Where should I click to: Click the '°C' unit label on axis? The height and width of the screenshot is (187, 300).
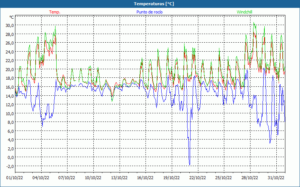(x=12, y=17)
